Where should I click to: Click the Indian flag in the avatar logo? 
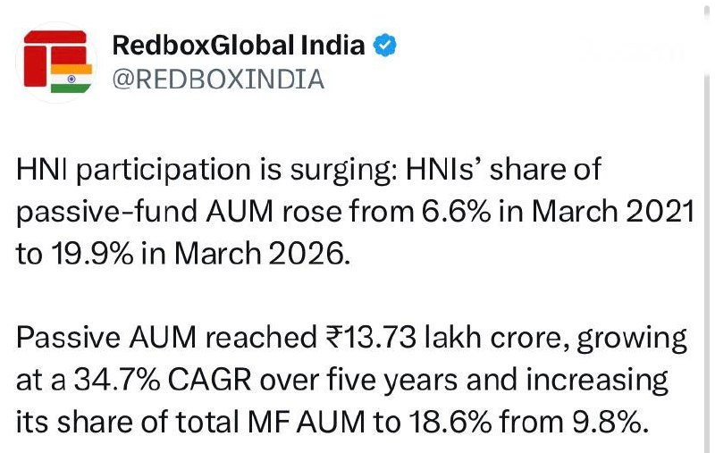[71, 79]
